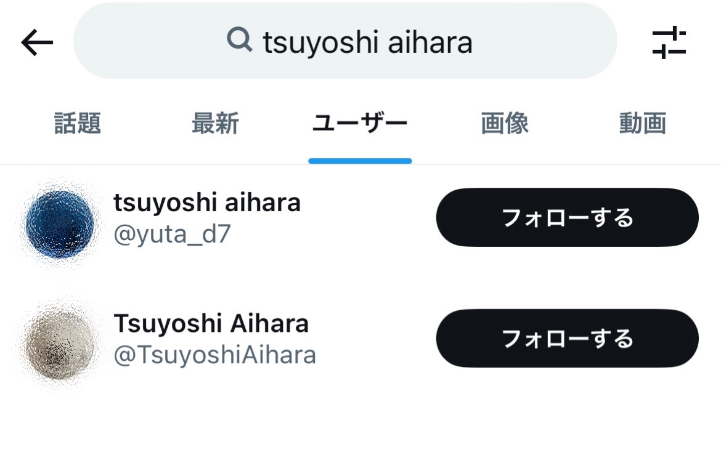Switch to the 話題 tab
The width and height of the screenshot is (721, 458).
point(77,123)
